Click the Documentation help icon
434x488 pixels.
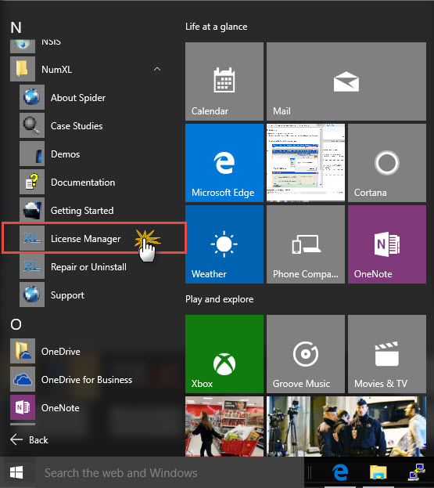32,182
